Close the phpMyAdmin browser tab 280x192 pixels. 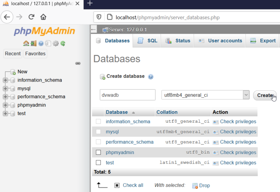click(77, 4)
